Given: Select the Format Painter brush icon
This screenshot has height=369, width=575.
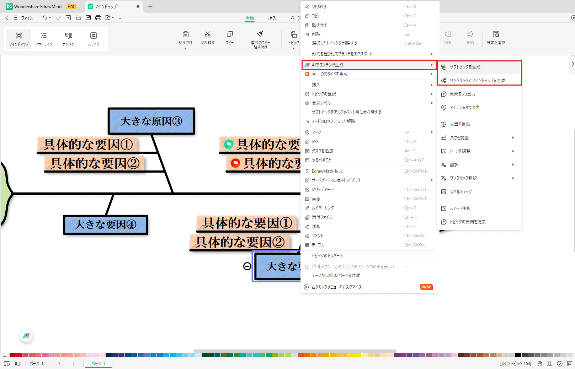Looking at the screenshot, I should 260,34.
